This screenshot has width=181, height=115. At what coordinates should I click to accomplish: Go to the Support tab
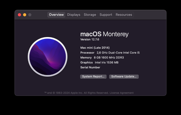click(x=106, y=15)
